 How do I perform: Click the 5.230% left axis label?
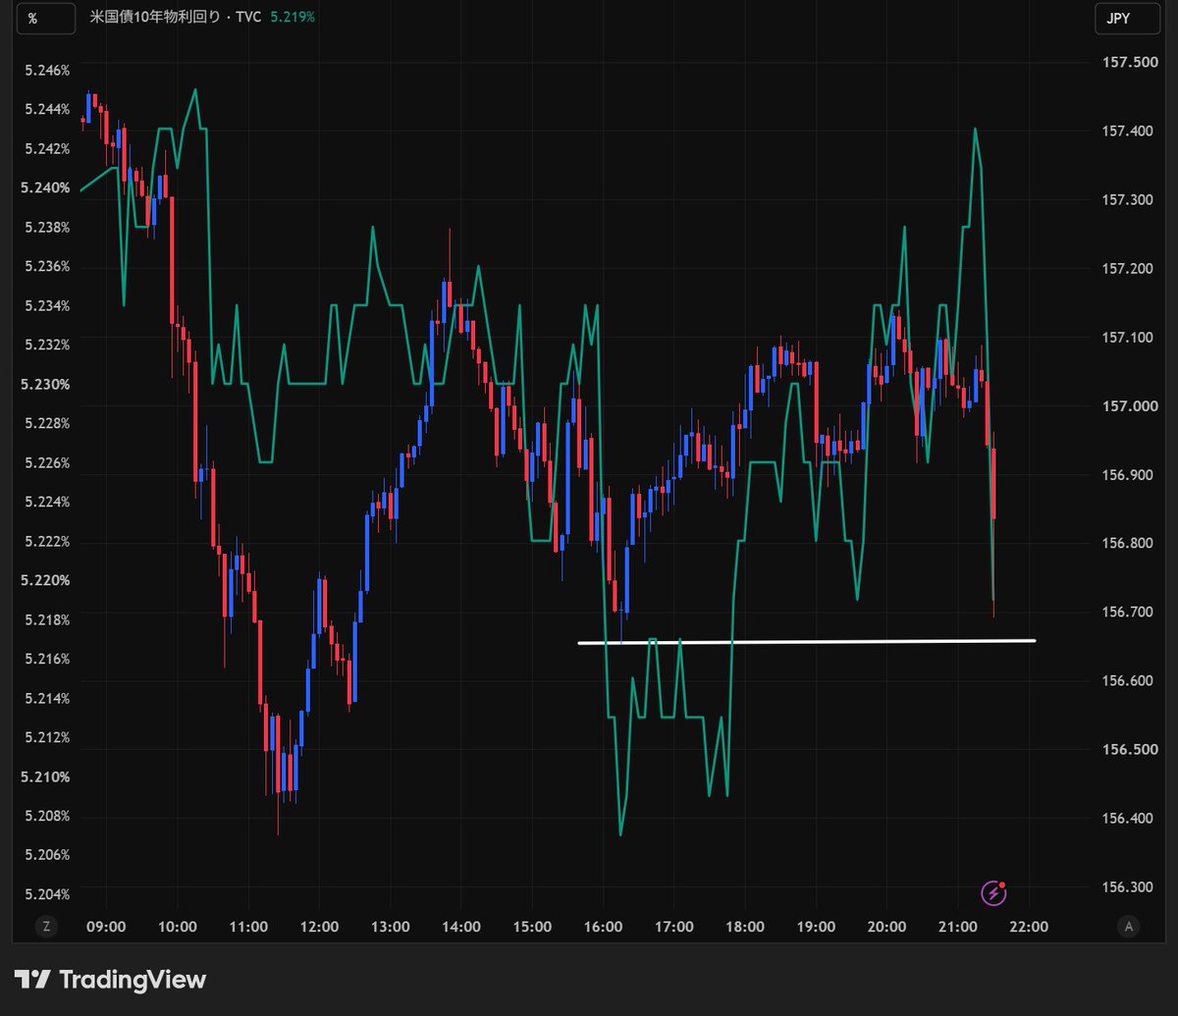pyautogui.click(x=45, y=384)
